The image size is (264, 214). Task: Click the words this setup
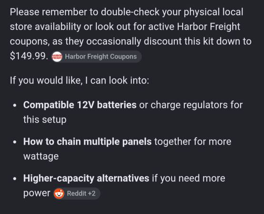tap(45, 119)
